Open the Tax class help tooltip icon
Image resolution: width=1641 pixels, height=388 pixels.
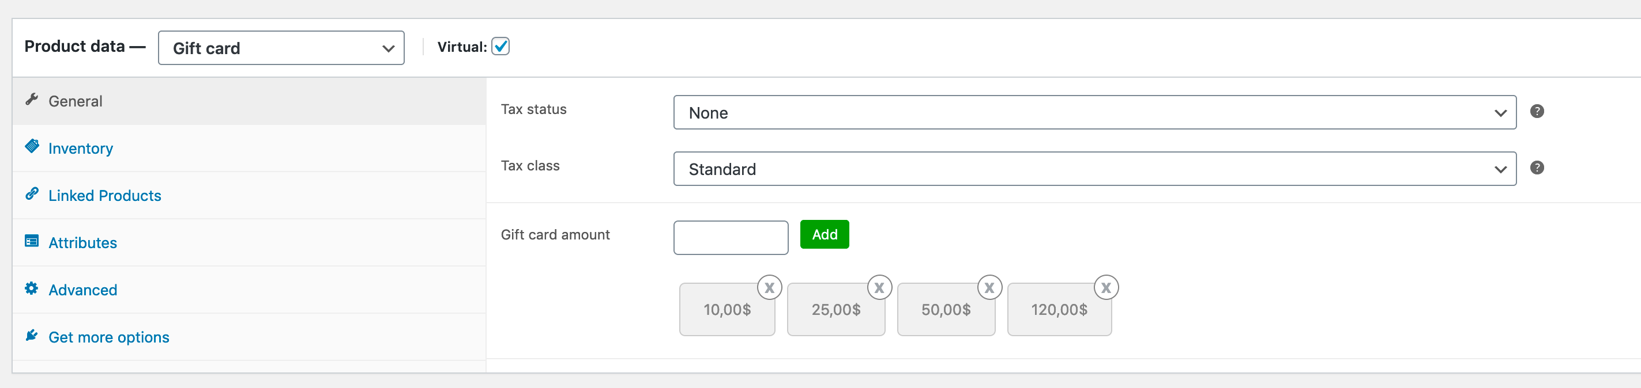point(1537,168)
